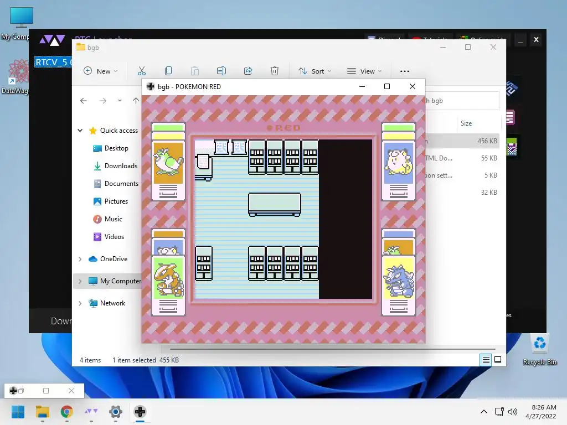Click the RTCV_5 version entry in launcher
Image resolution: width=567 pixels, height=425 pixels.
[x=54, y=62]
